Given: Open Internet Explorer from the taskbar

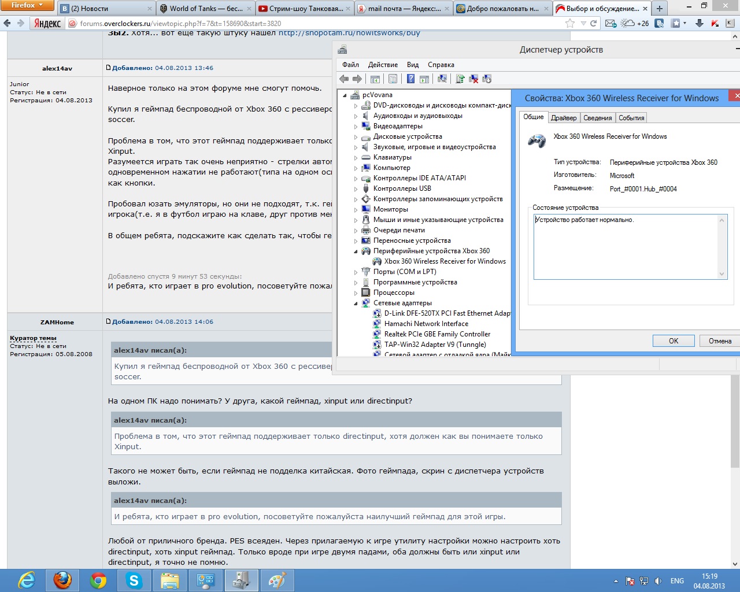Looking at the screenshot, I should [x=27, y=580].
